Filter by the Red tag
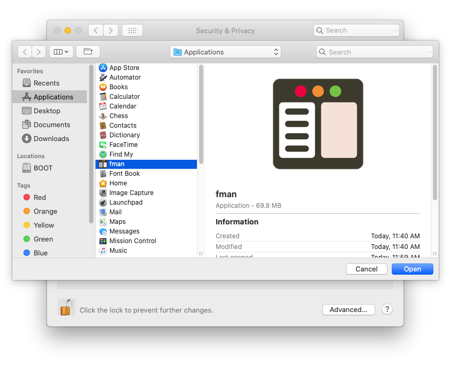This screenshot has width=451, height=366. tap(50, 197)
